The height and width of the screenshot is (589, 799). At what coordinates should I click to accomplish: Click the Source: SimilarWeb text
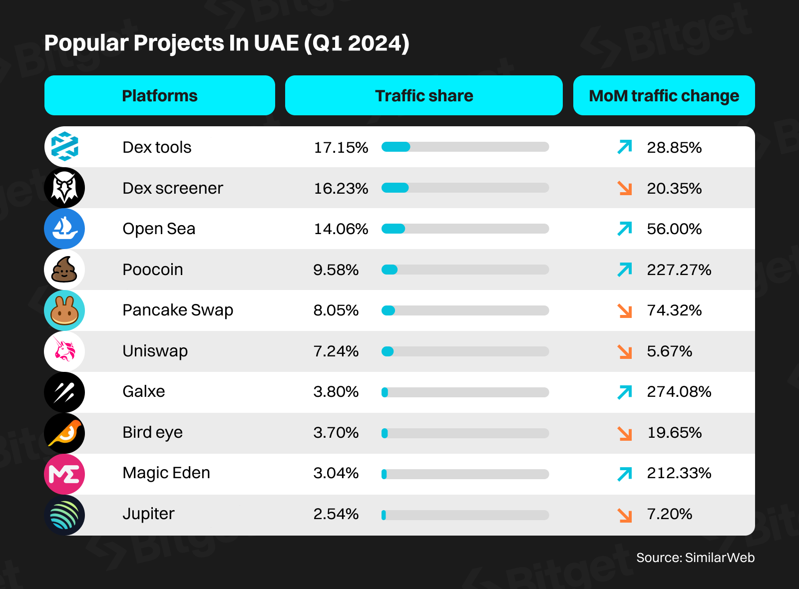[x=695, y=558]
